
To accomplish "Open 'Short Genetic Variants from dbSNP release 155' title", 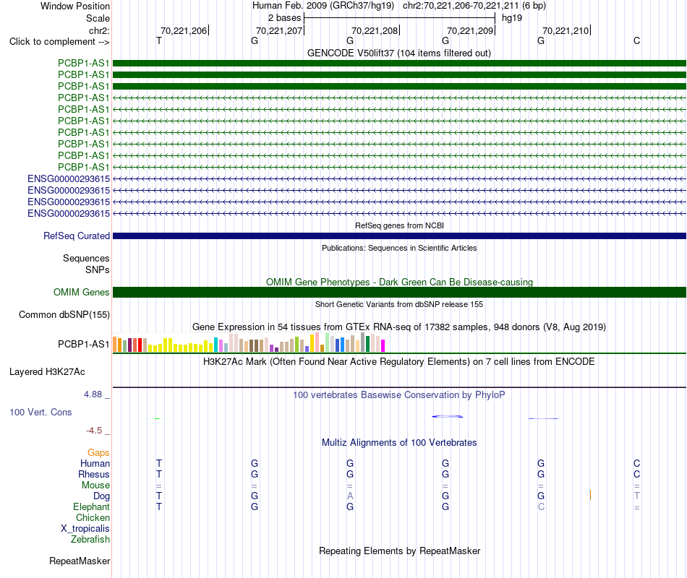I will tap(399, 304).
